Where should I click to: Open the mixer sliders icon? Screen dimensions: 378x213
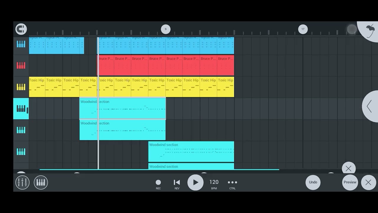point(22,182)
